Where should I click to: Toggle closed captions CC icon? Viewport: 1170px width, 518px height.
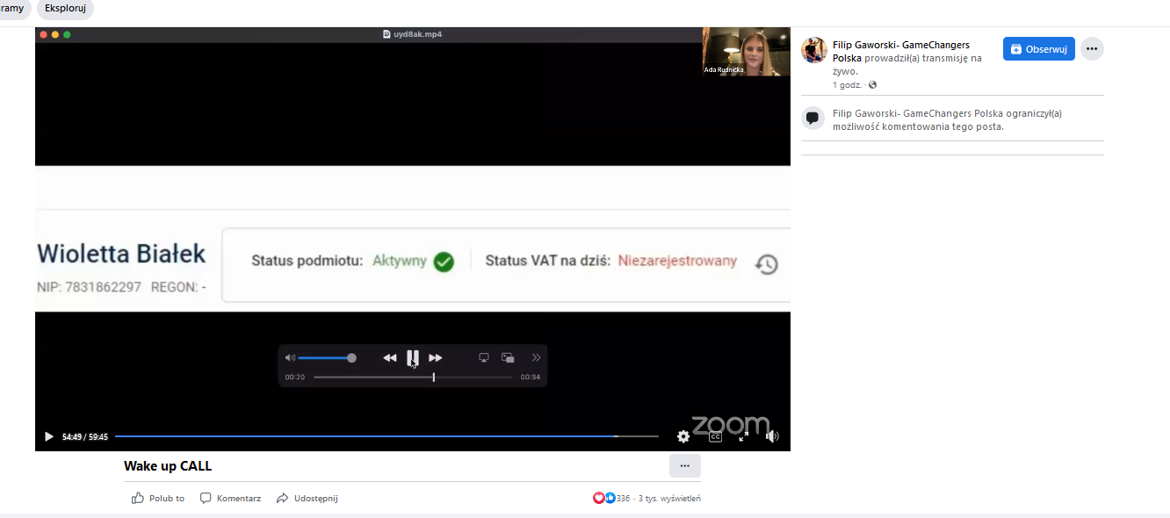coord(715,436)
